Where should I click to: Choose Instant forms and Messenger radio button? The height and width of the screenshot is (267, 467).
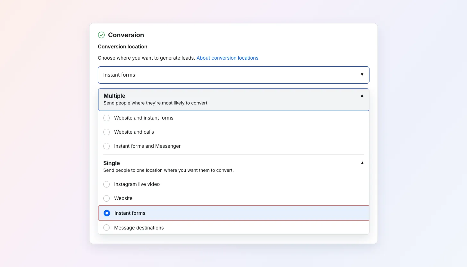(x=106, y=146)
